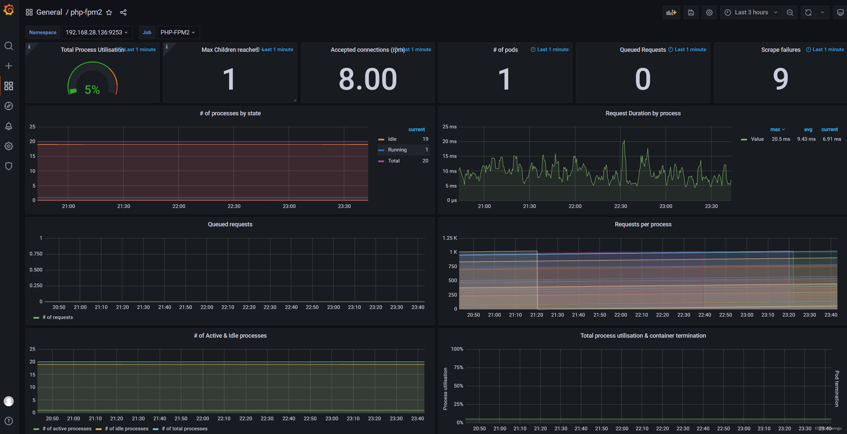Save dashboard using the disk icon
This screenshot has height=434, width=847.
click(691, 13)
